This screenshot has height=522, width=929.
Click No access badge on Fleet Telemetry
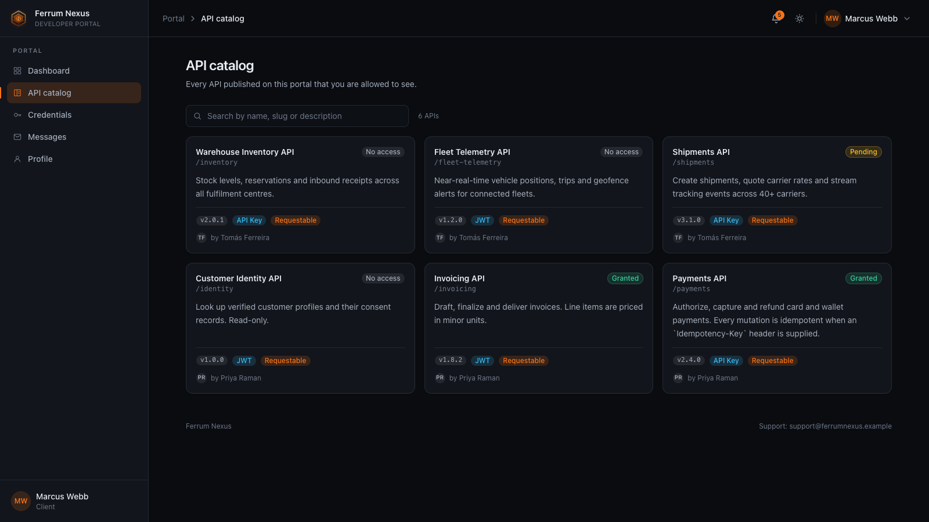click(621, 152)
